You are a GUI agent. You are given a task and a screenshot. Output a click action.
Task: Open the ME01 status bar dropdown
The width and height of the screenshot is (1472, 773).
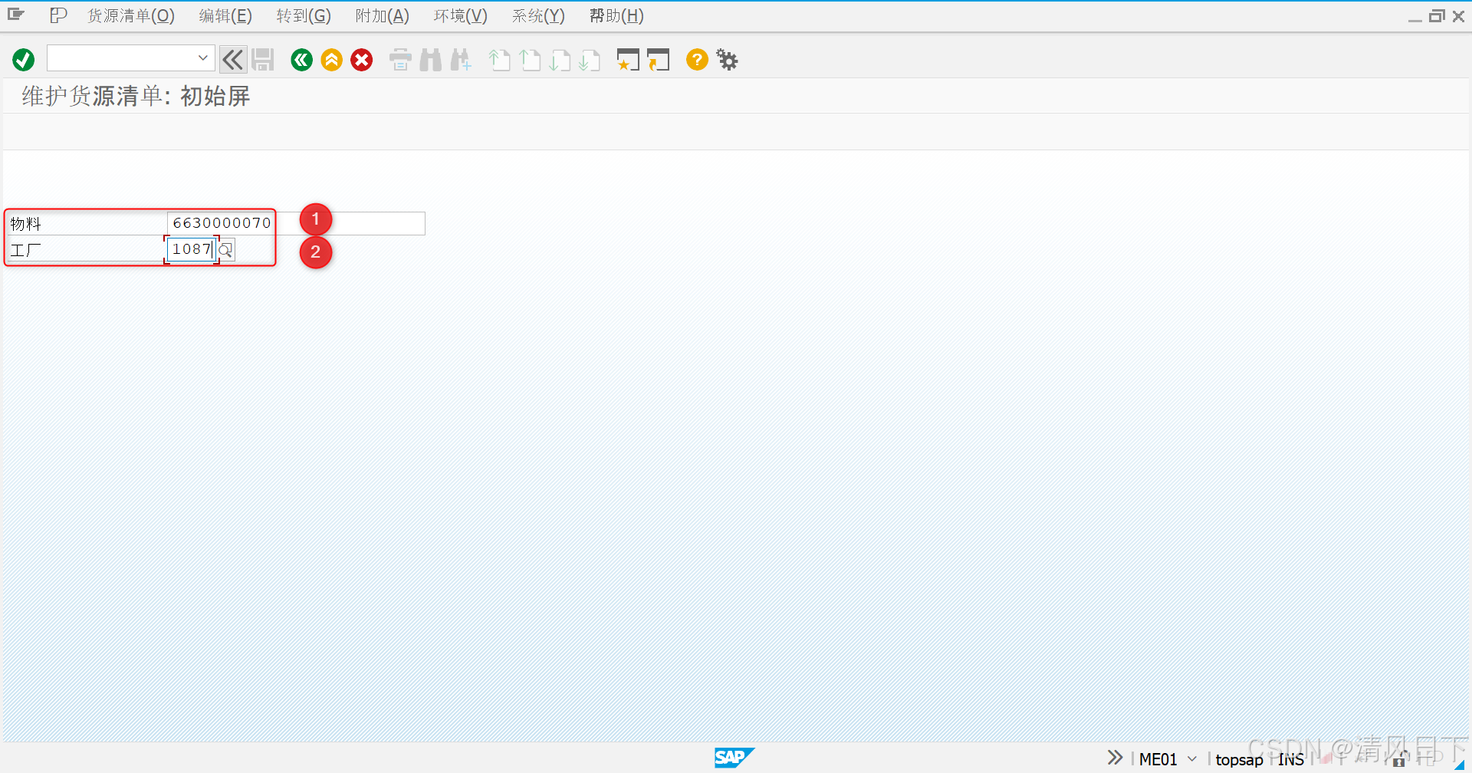1192,759
